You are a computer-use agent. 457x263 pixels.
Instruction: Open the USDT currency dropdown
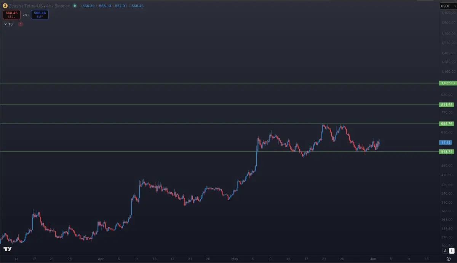[447, 6]
